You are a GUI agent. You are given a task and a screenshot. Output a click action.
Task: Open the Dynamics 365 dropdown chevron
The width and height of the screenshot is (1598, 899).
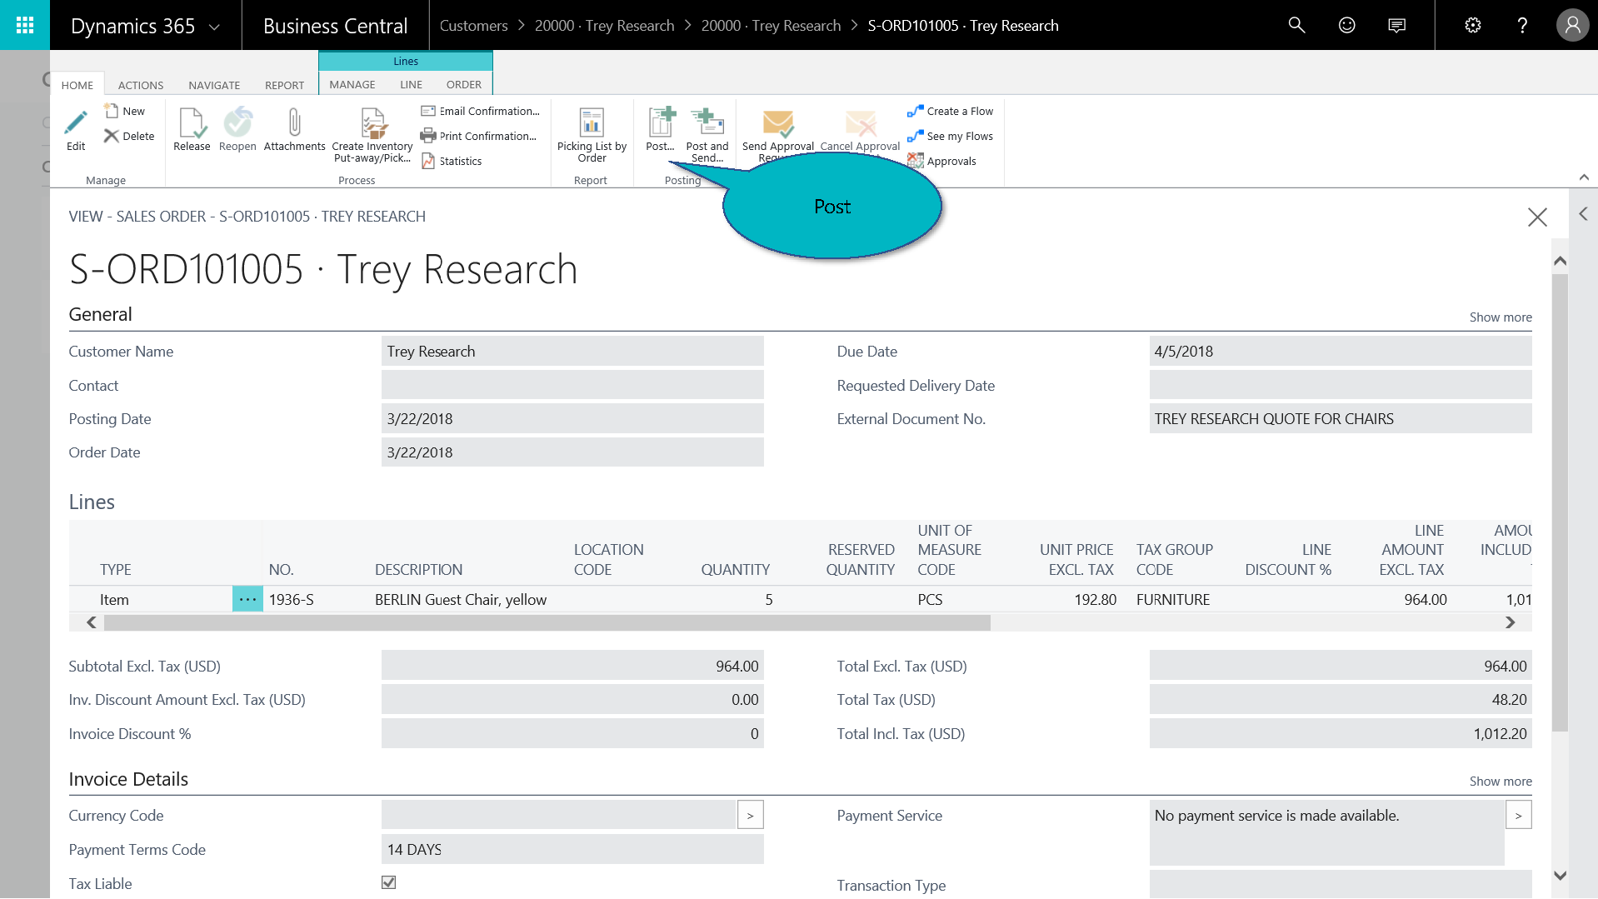(214, 27)
